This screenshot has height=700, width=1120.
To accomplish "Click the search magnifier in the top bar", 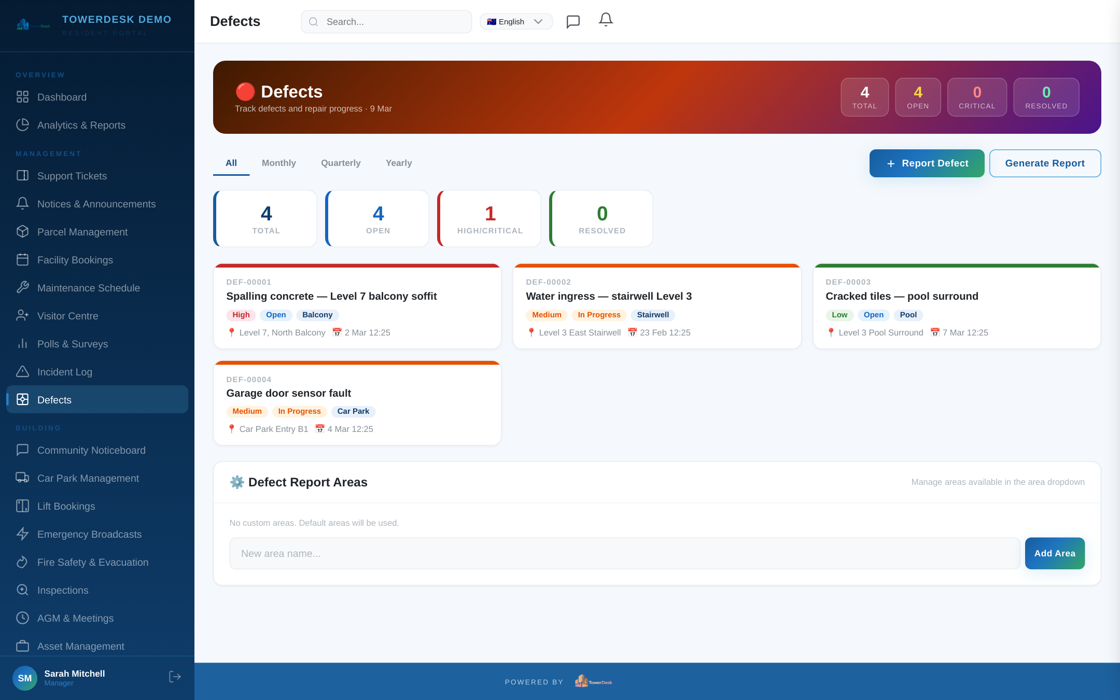I will [313, 21].
